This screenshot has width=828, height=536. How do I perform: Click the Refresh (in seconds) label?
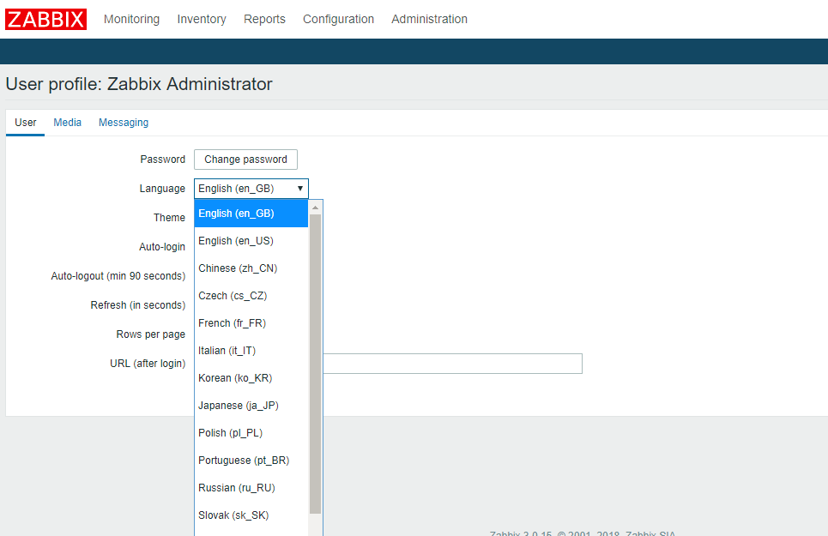138,305
